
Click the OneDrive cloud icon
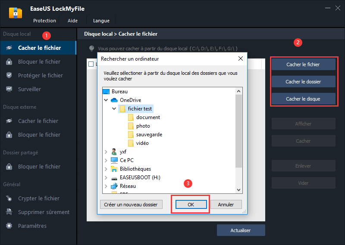coord(114,100)
